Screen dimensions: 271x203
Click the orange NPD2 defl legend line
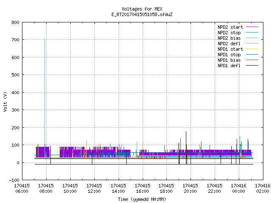252,44
